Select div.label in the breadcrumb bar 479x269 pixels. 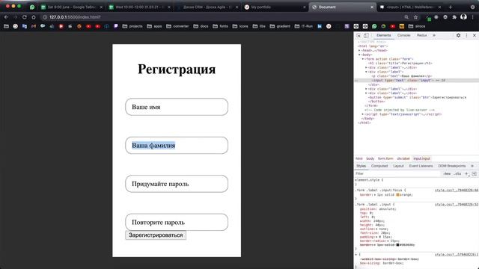pyautogui.click(x=403, y=158)
